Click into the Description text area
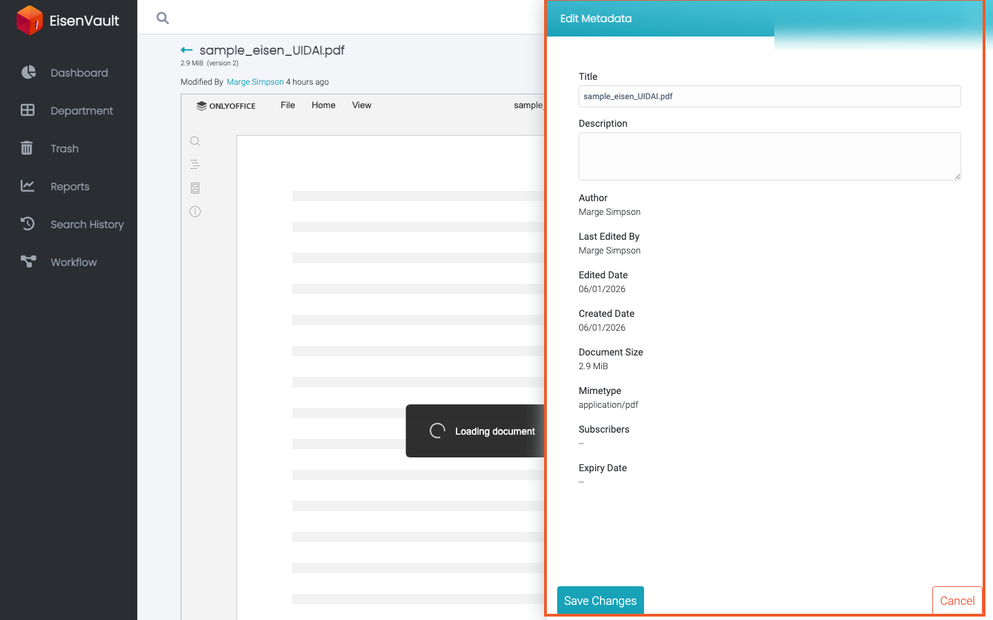993x620 pixels. pyautogui.click(x=770, y=156)
